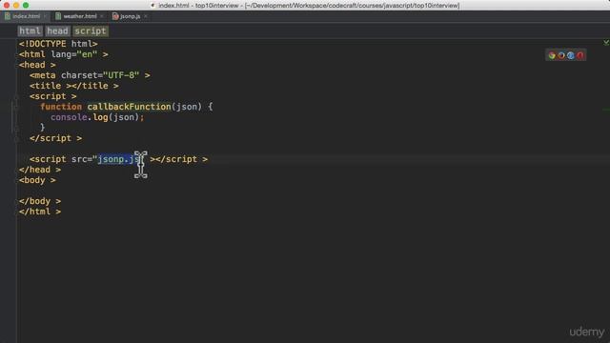Close the window with red button

7,6
